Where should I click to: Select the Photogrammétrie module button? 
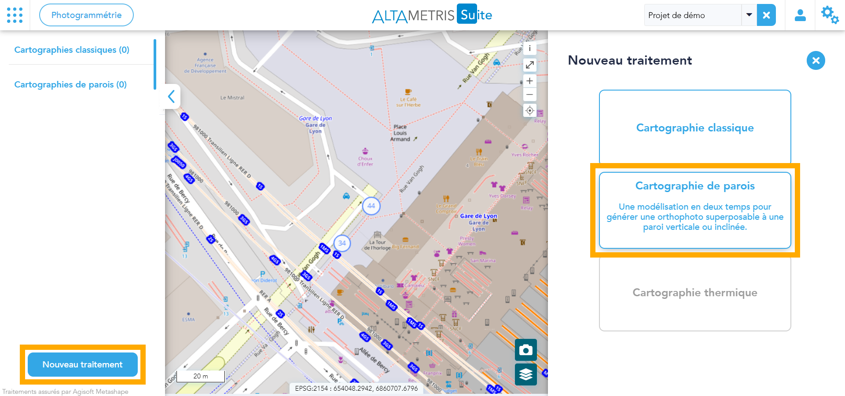click(x=86, y=15)
